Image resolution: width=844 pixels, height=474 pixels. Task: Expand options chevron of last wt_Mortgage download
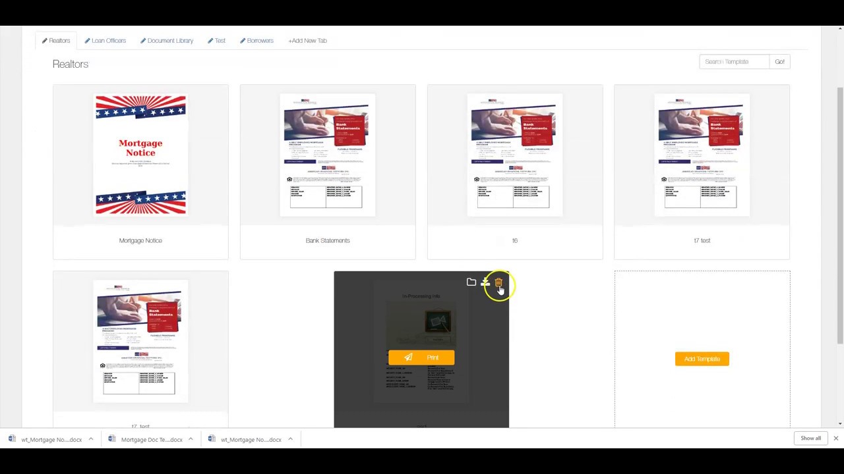pos(290,439)
